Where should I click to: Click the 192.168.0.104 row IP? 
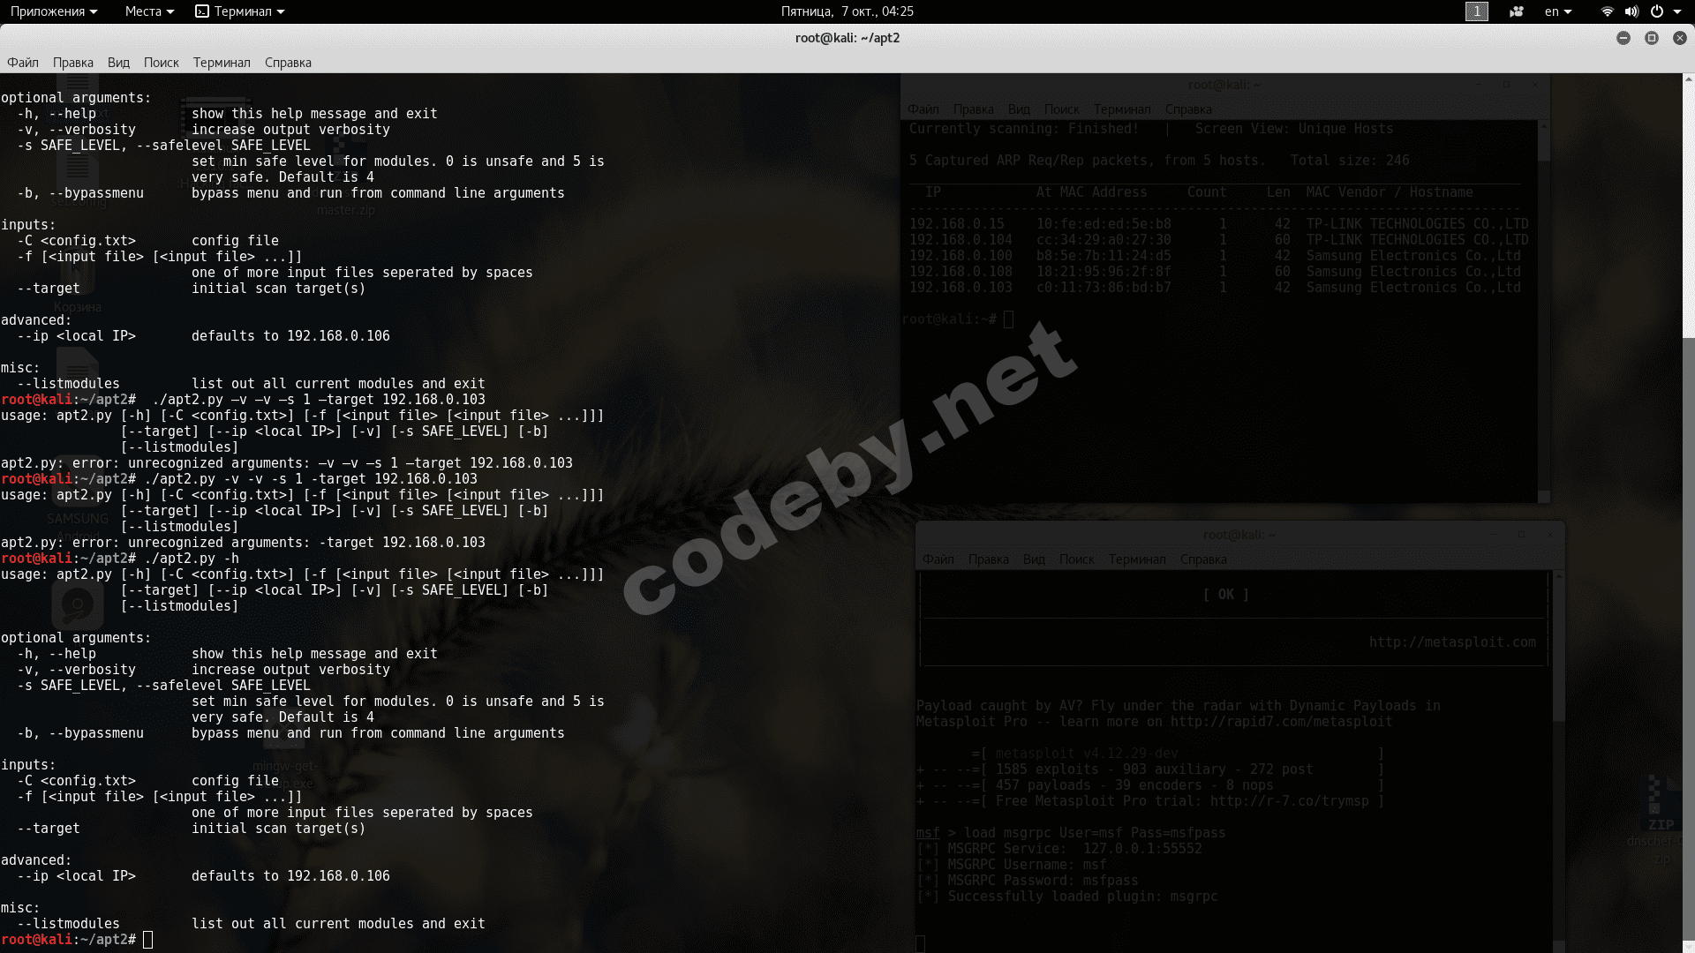point(960,240)
